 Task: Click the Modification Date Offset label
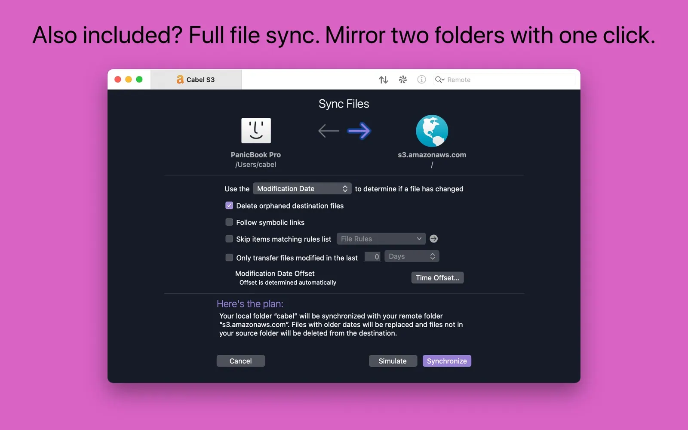(275, 273)
